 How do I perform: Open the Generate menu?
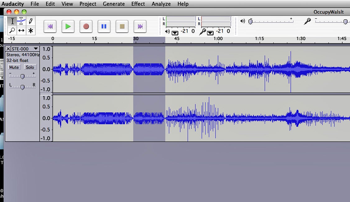coord(114,4)
